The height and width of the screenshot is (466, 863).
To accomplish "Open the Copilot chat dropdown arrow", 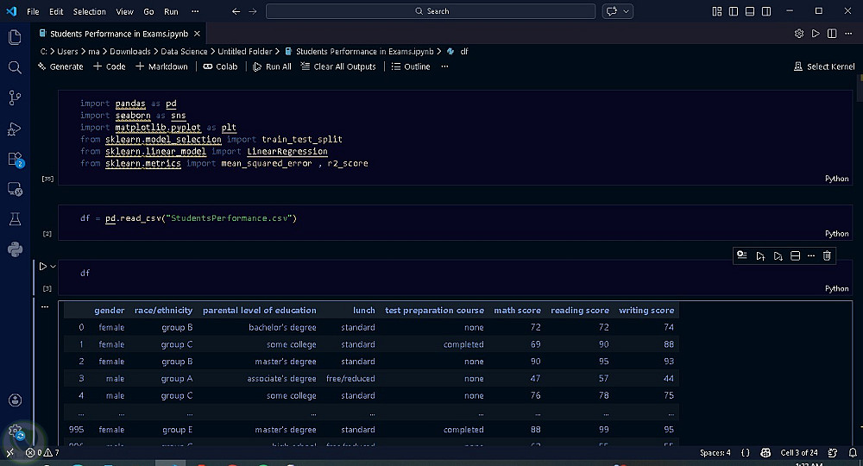I will [626, 11].
